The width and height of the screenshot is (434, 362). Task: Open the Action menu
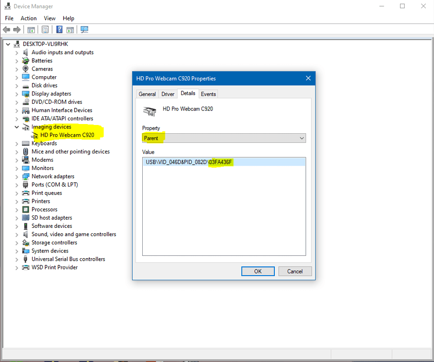click(x=28, y=18)
